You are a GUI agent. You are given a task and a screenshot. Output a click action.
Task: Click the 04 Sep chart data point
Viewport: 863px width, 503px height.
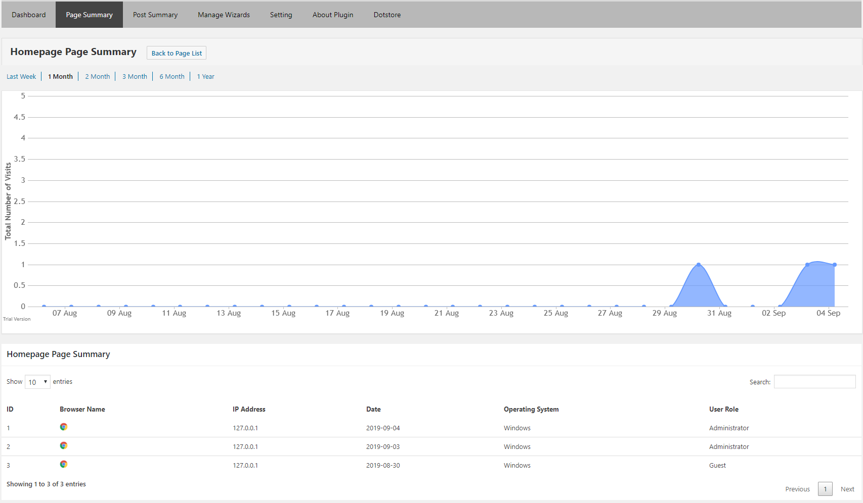pyautogui.click(x=835, y=265)
